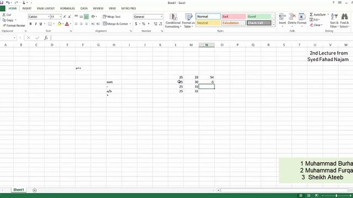Toggle Bold formatting

tap(31, 24)
